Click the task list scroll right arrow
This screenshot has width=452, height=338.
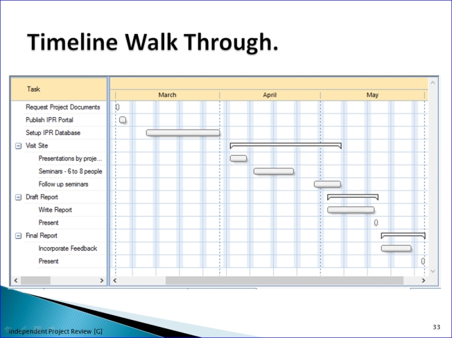(x=103, y=281)
